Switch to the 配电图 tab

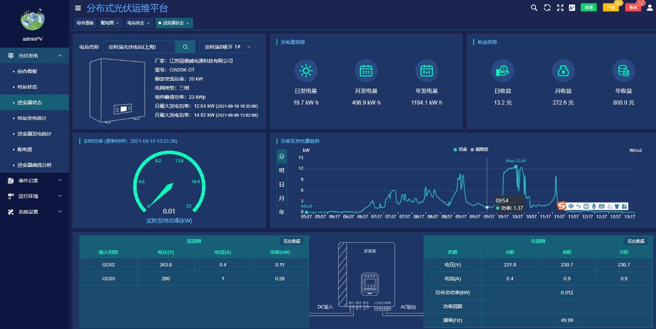(107, 23)
